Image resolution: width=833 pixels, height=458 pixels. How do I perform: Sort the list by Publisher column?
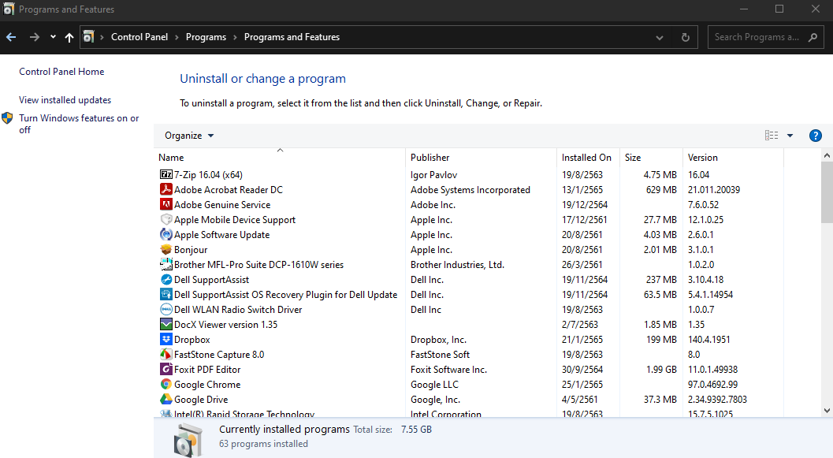(430, 158)
